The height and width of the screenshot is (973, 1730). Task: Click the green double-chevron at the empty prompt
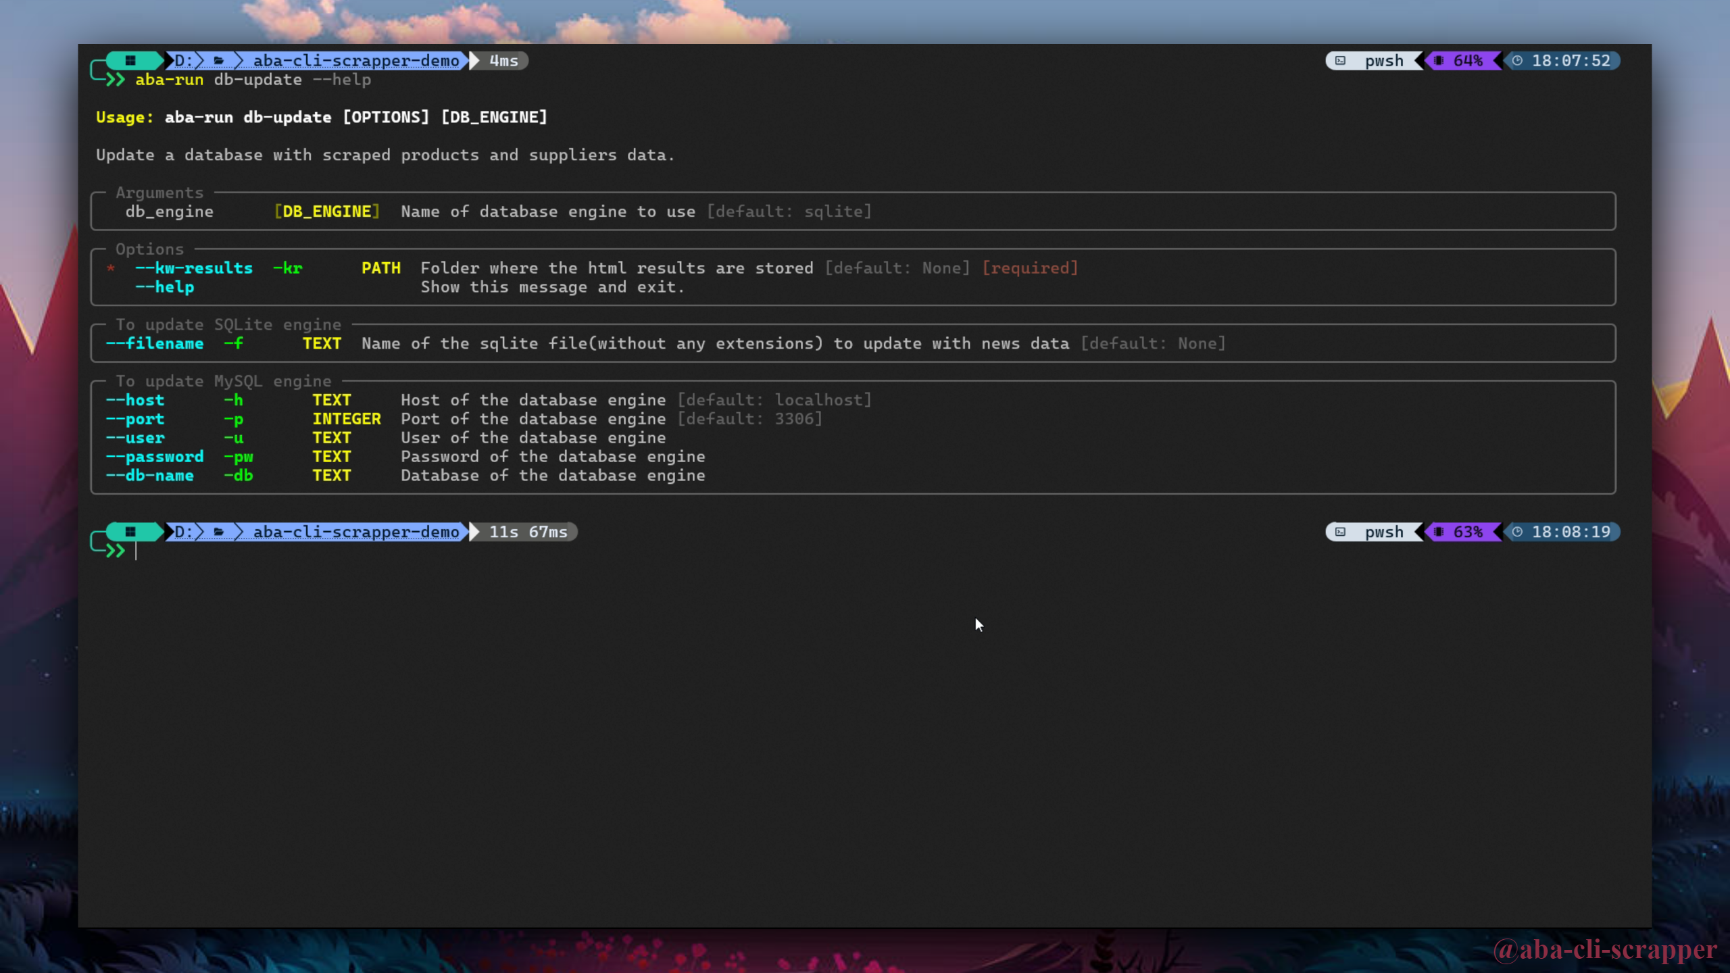(x=116, y=551)
